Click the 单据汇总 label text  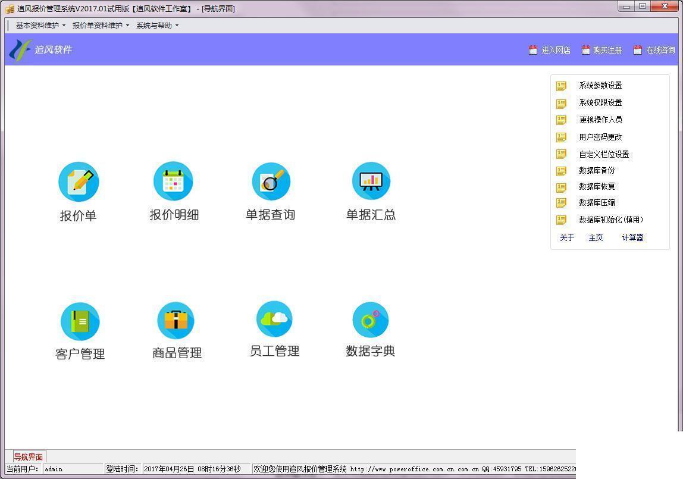click(371, 215)
